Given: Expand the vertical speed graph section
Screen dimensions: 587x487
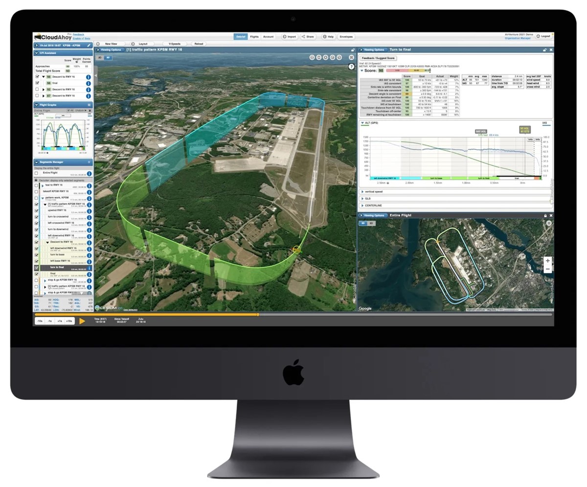Looking at the screenshot, I should [362, 192].
